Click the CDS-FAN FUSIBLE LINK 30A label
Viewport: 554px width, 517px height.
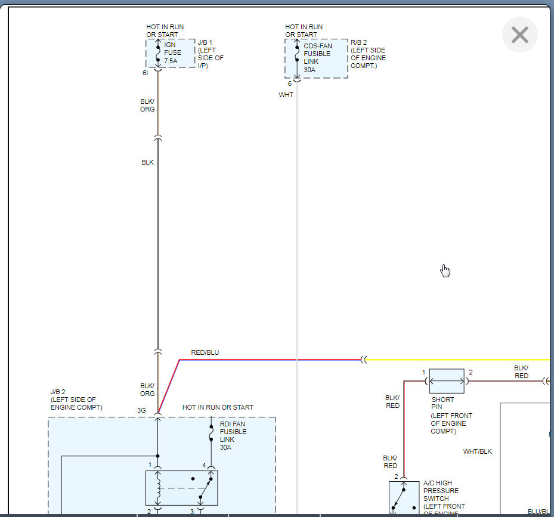[x=318, y=58]
